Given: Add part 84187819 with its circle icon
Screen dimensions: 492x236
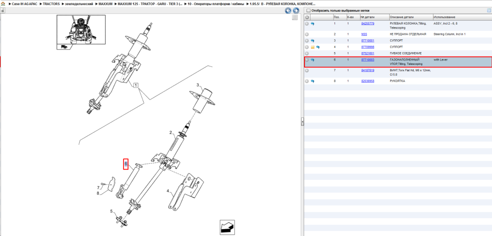Looking at the screenshot, I should (x=307, y=70).
